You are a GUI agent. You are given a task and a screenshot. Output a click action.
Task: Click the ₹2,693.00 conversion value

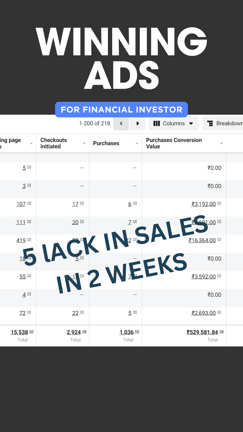click(x=204, y=313)
